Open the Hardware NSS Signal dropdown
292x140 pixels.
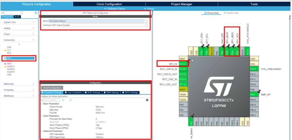(105, 25)
